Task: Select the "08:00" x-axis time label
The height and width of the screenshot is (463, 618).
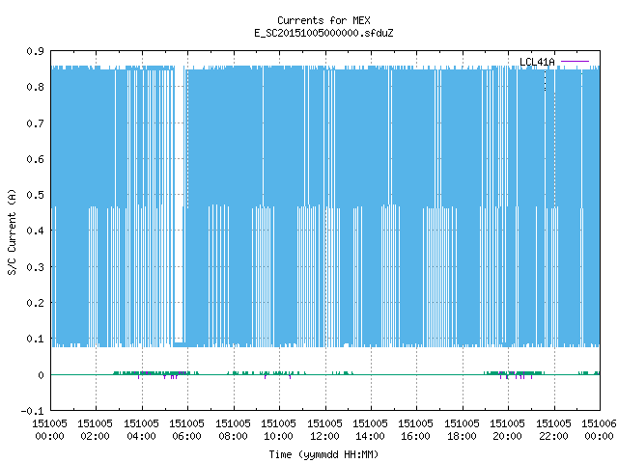Action: point(233,436)
